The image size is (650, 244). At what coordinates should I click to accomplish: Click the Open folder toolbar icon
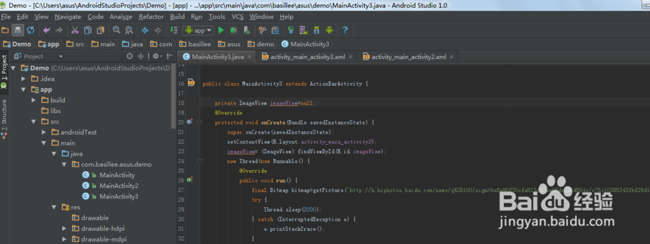[x=5, y=30]
